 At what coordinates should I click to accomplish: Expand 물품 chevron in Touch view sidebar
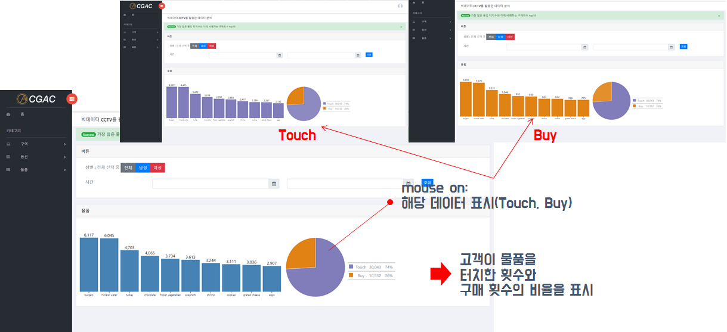pos(157,47)
